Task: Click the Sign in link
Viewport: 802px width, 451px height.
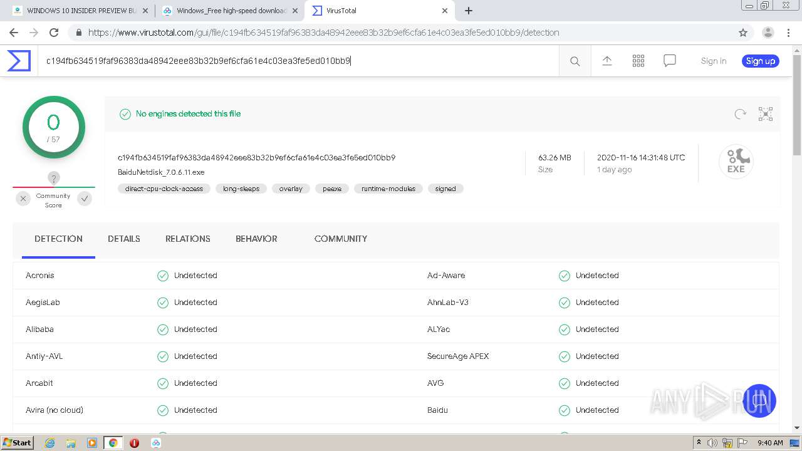Action: (x=714, y=61)
